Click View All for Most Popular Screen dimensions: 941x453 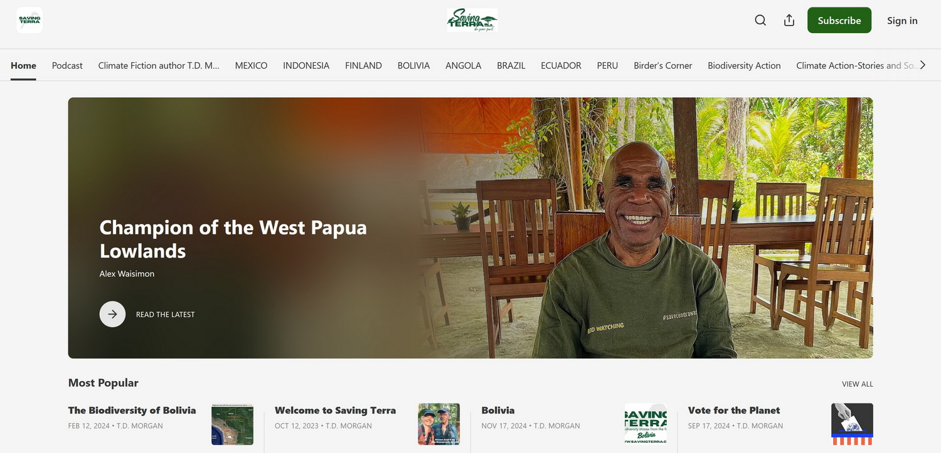[858, 384]
